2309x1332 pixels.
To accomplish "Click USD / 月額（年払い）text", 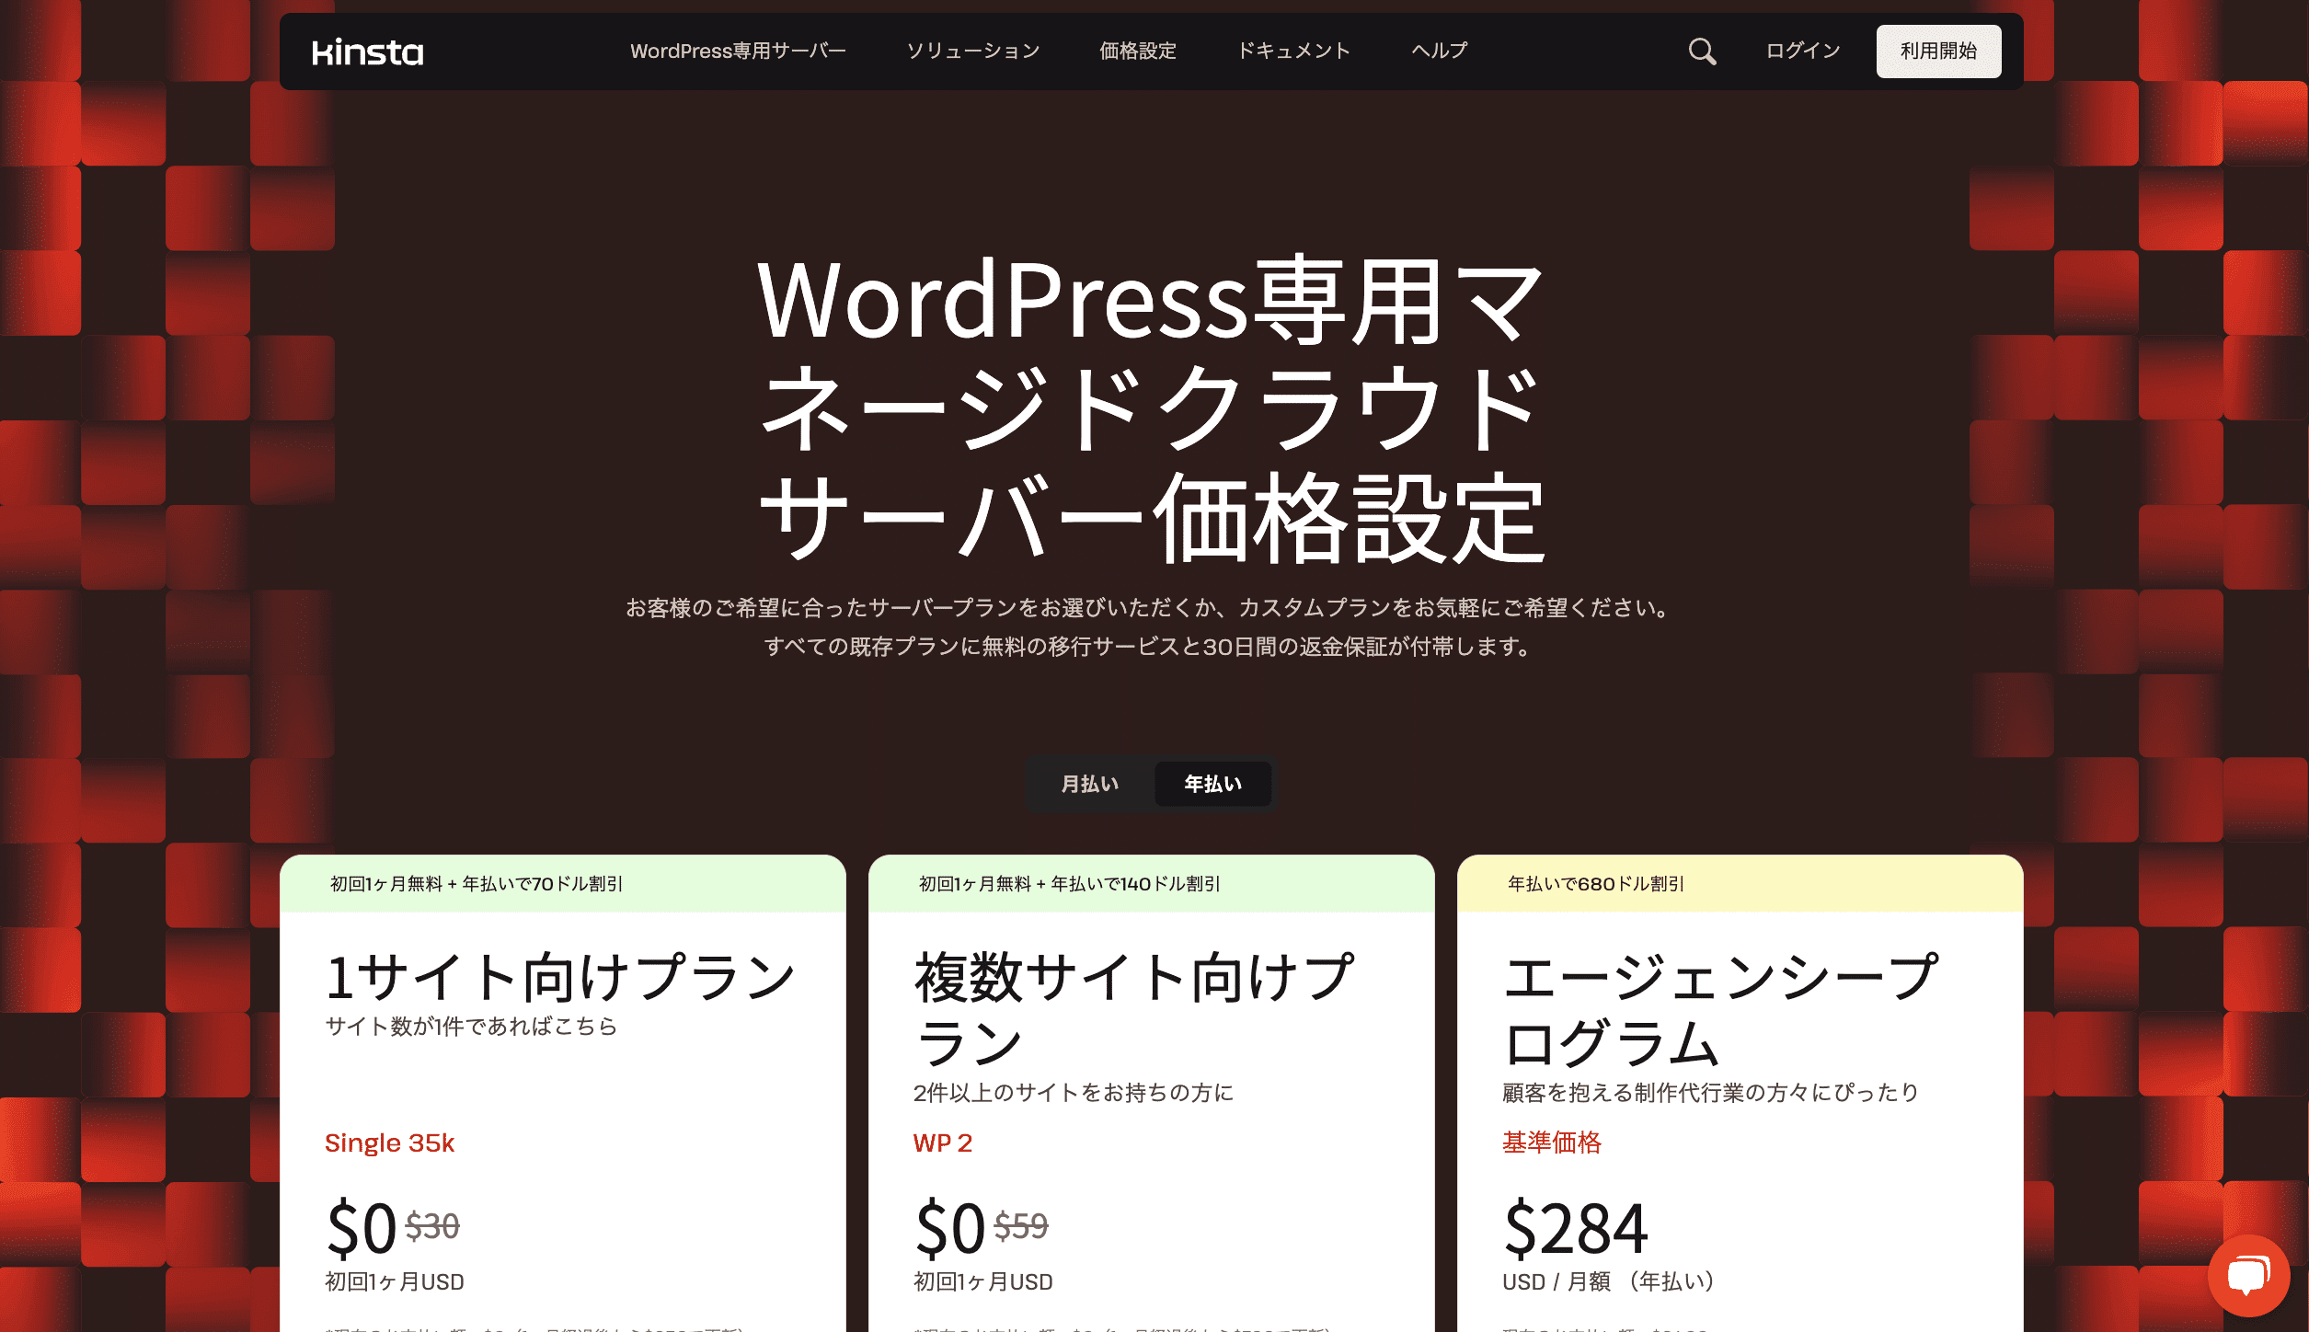I will [x=1609, y=1281].
